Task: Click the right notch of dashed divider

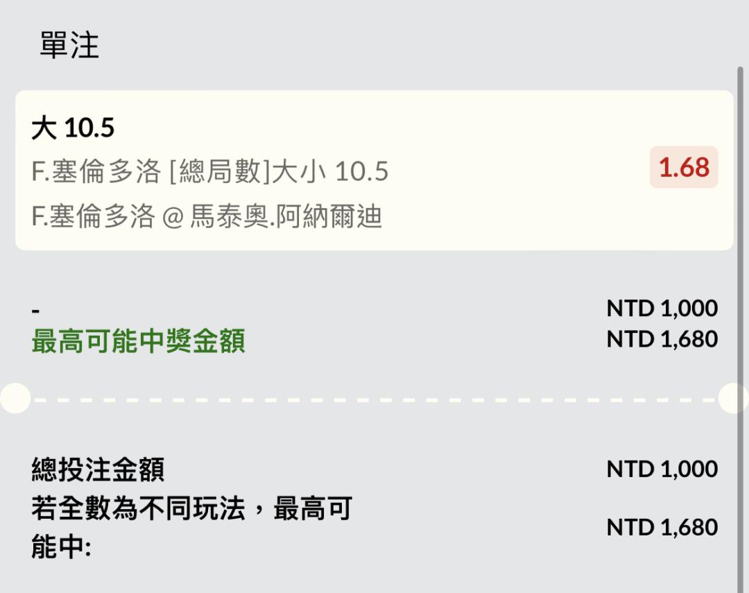Action: [x=733, y=398]
